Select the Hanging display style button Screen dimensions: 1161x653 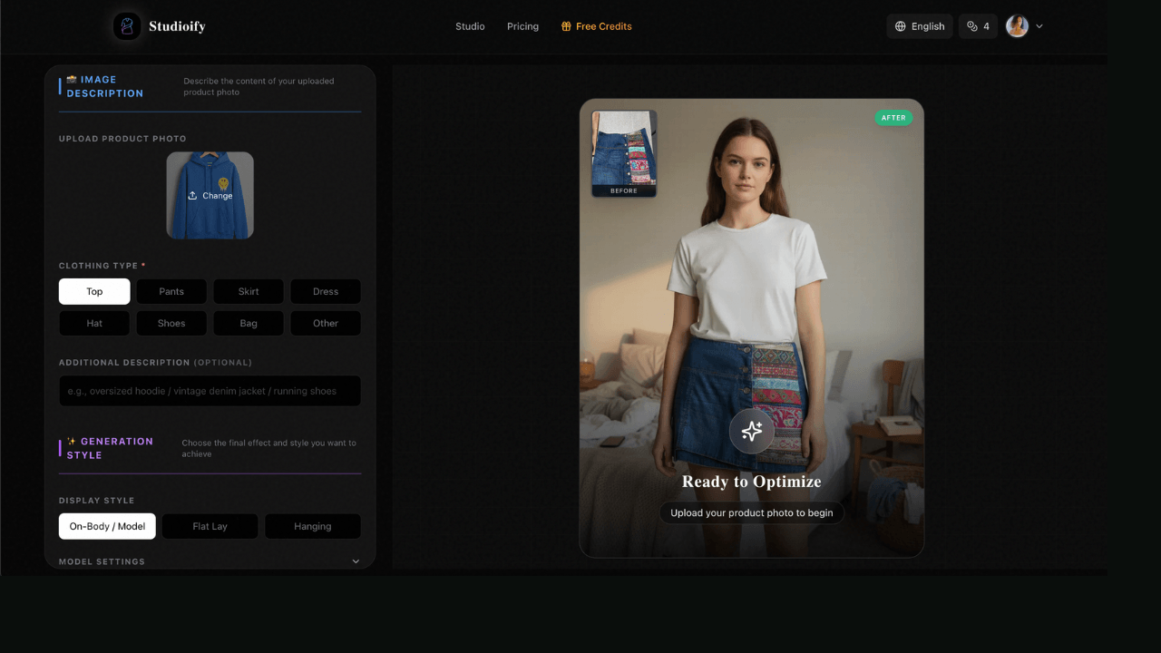312,526
